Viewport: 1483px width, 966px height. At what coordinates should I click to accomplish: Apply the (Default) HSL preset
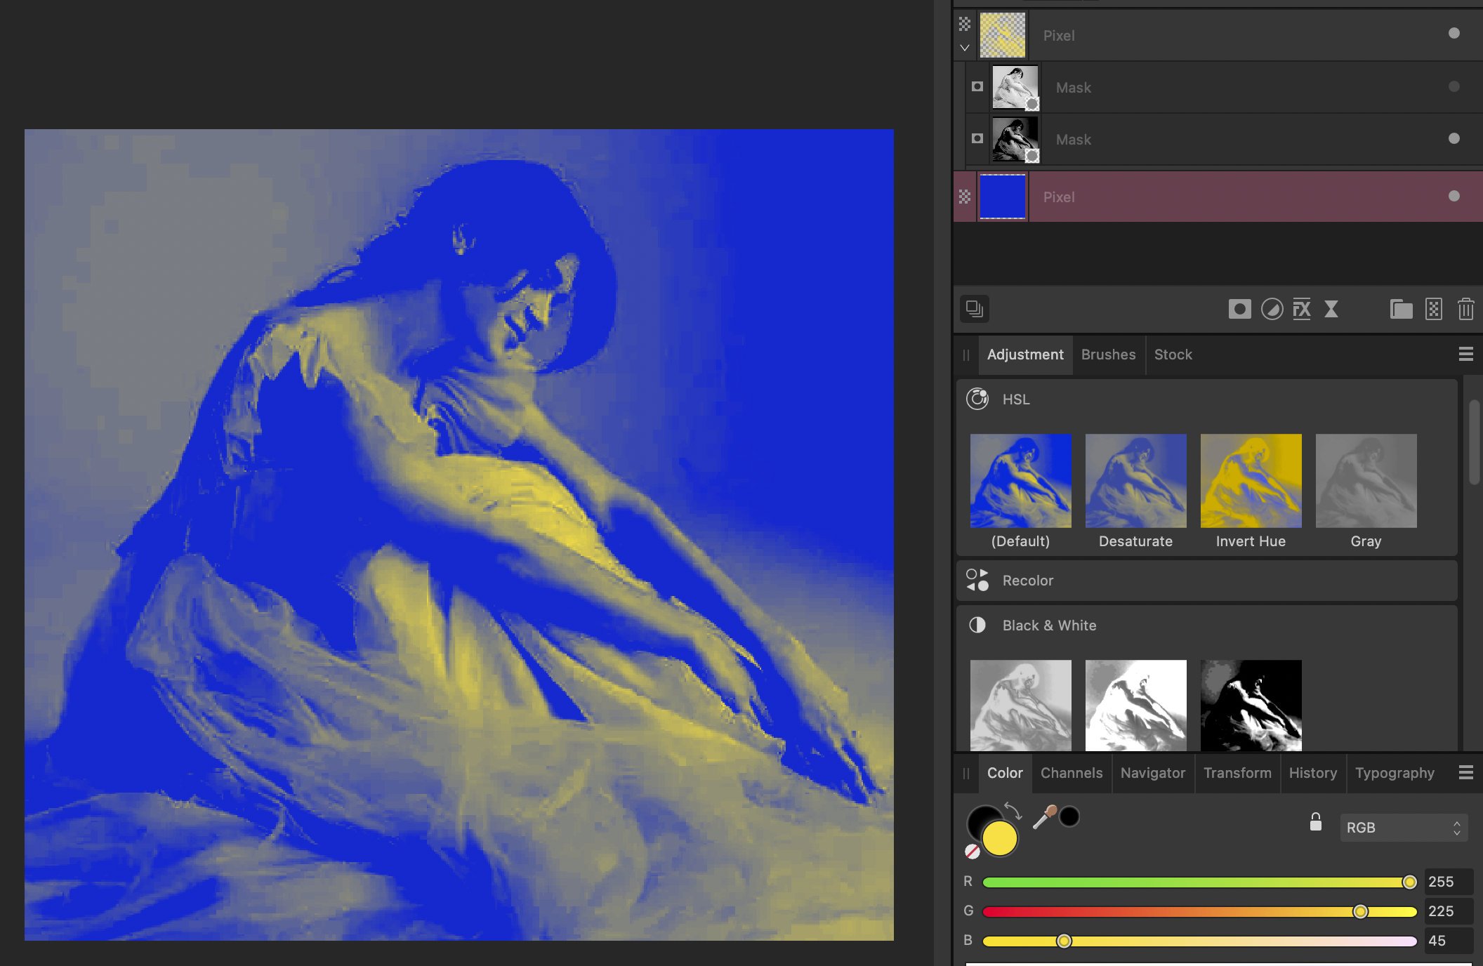point(1020,481)
